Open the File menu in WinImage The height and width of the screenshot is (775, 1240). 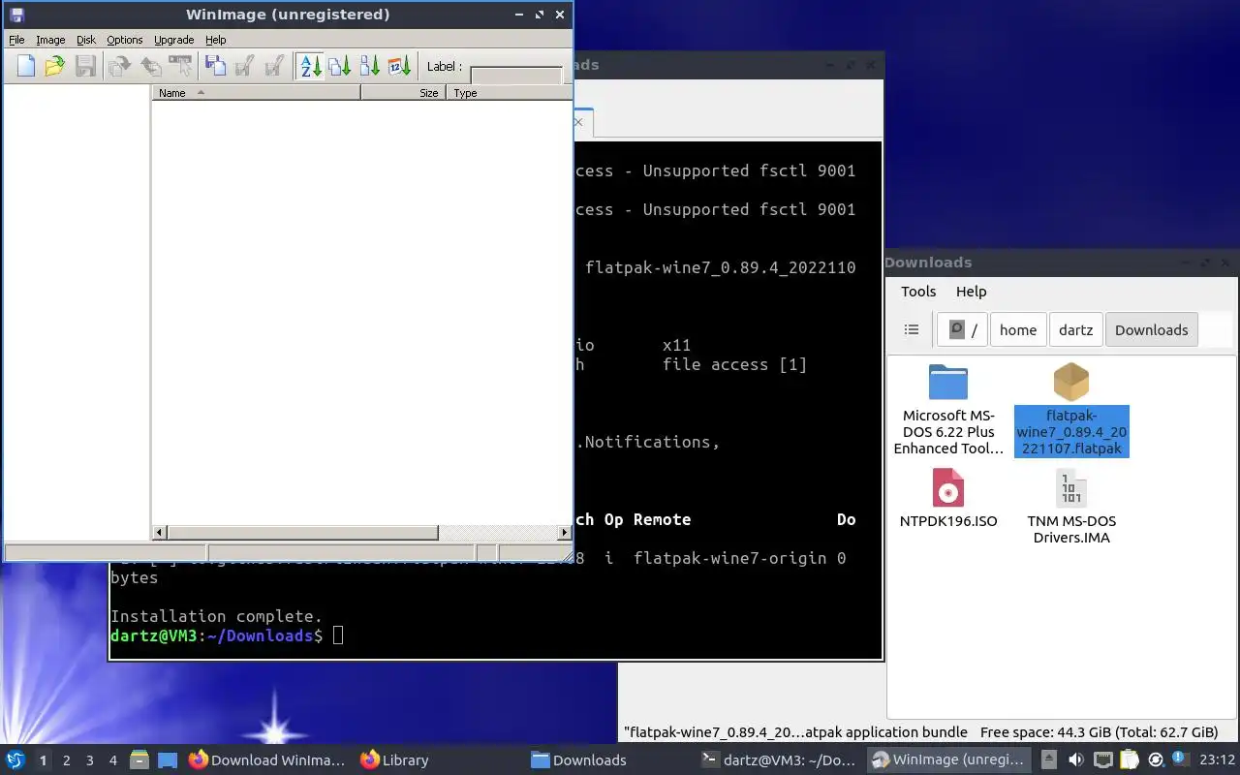16,40
